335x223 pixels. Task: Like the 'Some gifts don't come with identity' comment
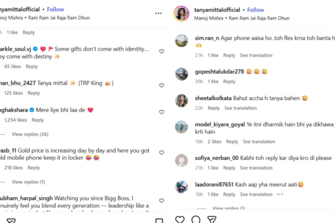pyautogui.click(x=162, y=51)
